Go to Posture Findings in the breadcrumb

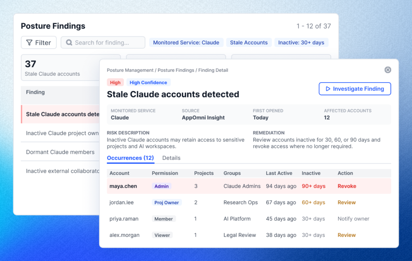pyautogui.click(x=176, y=70)
